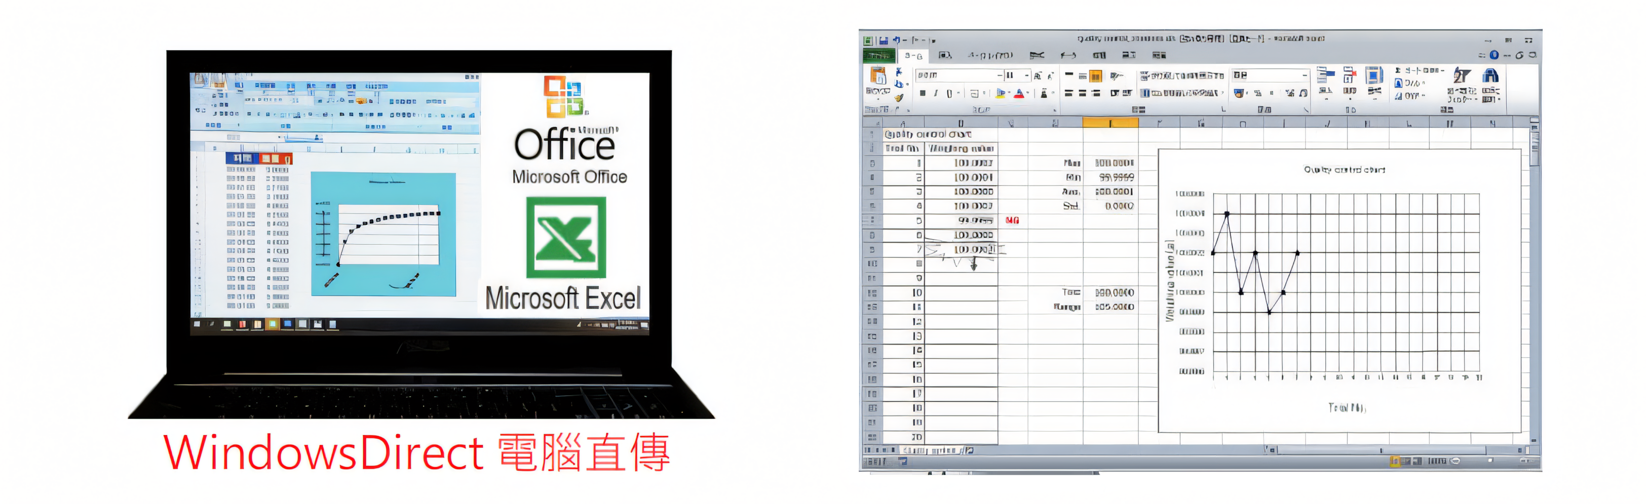Toggle the highlighted Middle Align button
This screenshot has height=504, width=1646.
[x=1095, y=76]
